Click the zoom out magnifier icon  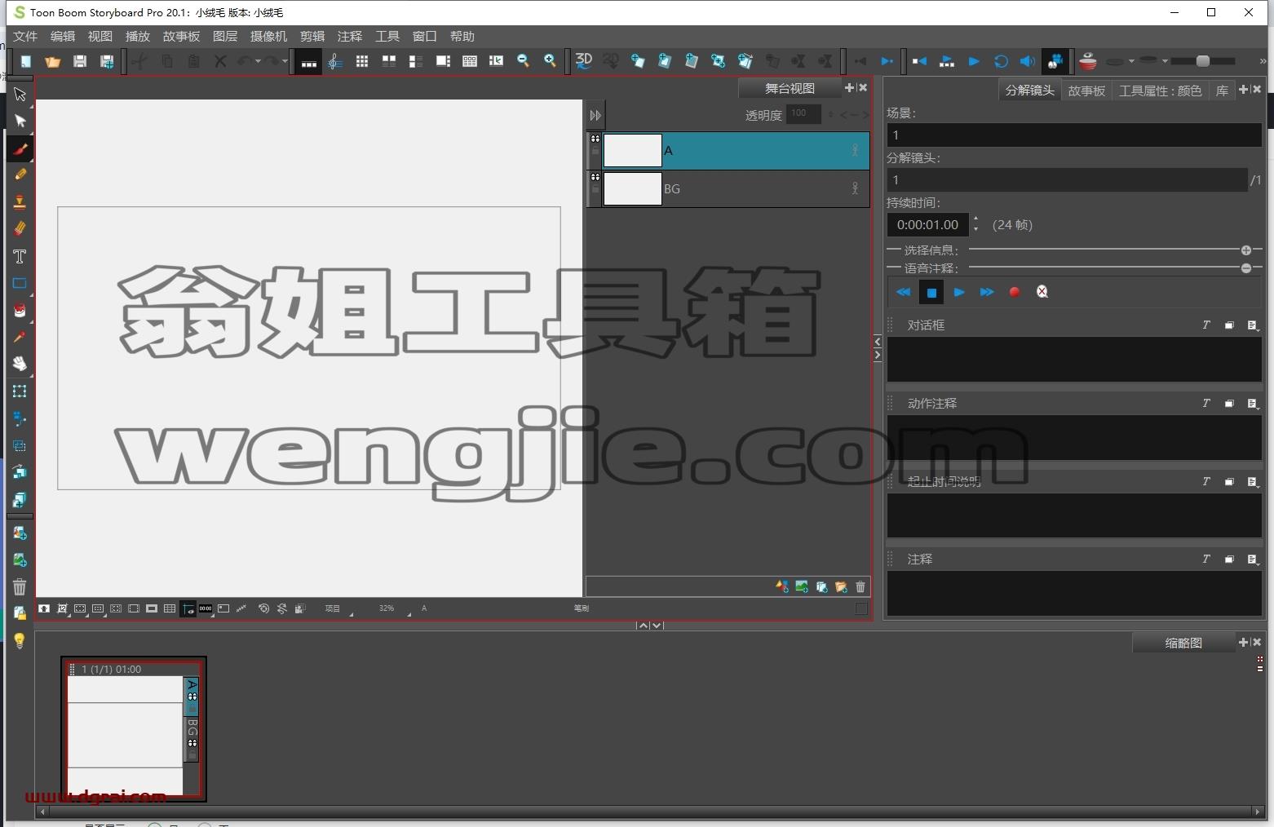[x=523, y=61]
